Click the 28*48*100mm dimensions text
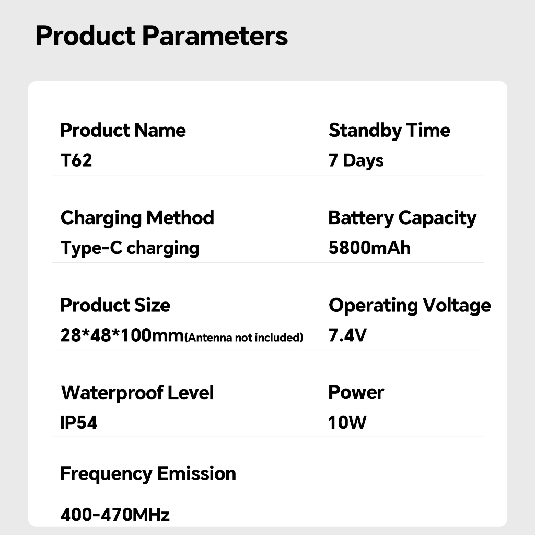535x535 pixels. [x=122, y=335]
